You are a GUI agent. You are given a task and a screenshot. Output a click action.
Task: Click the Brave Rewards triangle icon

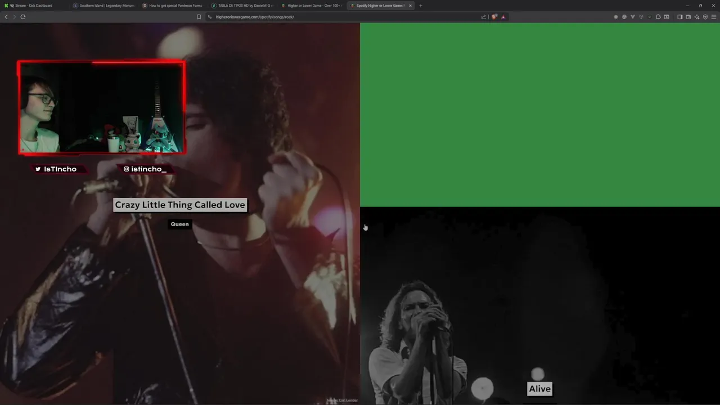(503, 17)
